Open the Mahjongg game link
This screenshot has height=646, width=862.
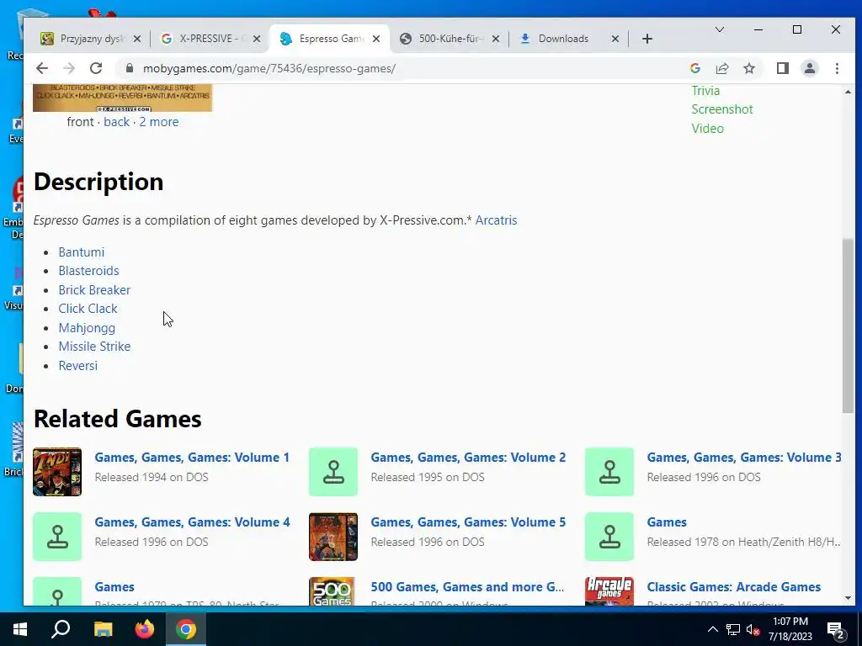point(87,328)
